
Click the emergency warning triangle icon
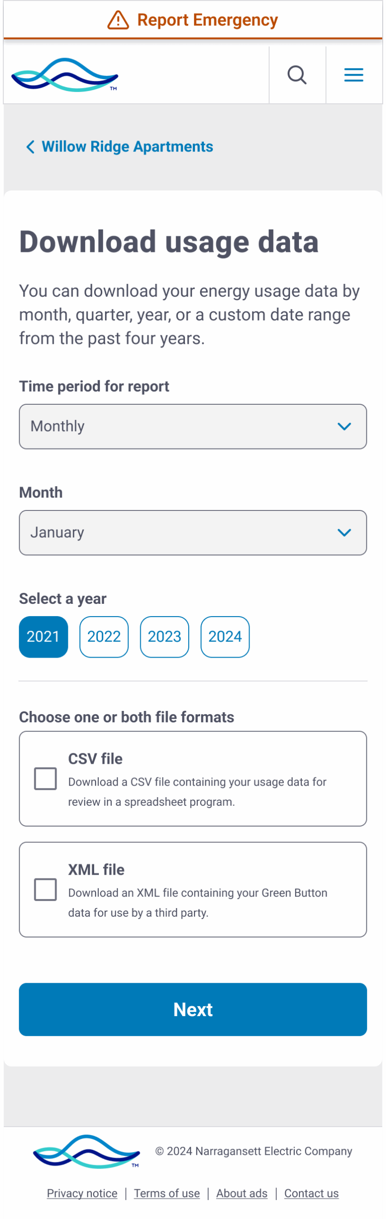(x=118, y=20)
